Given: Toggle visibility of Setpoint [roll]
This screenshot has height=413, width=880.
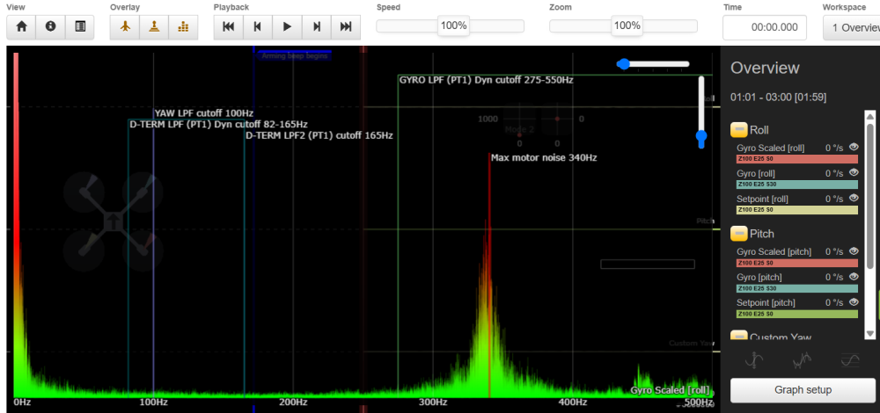Looking at the screenshot, I should (x=853, y=199).
